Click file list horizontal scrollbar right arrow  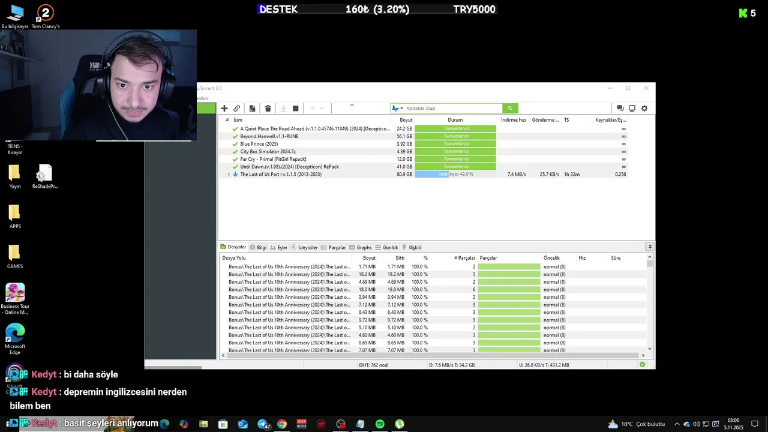[x=643, y=356]
